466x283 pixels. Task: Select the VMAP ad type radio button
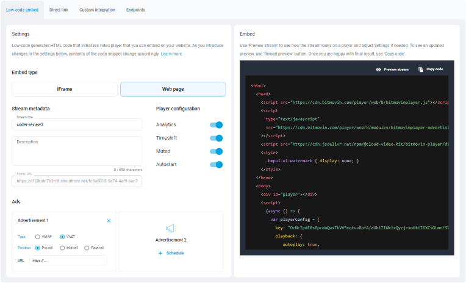(x=38, y=237)
